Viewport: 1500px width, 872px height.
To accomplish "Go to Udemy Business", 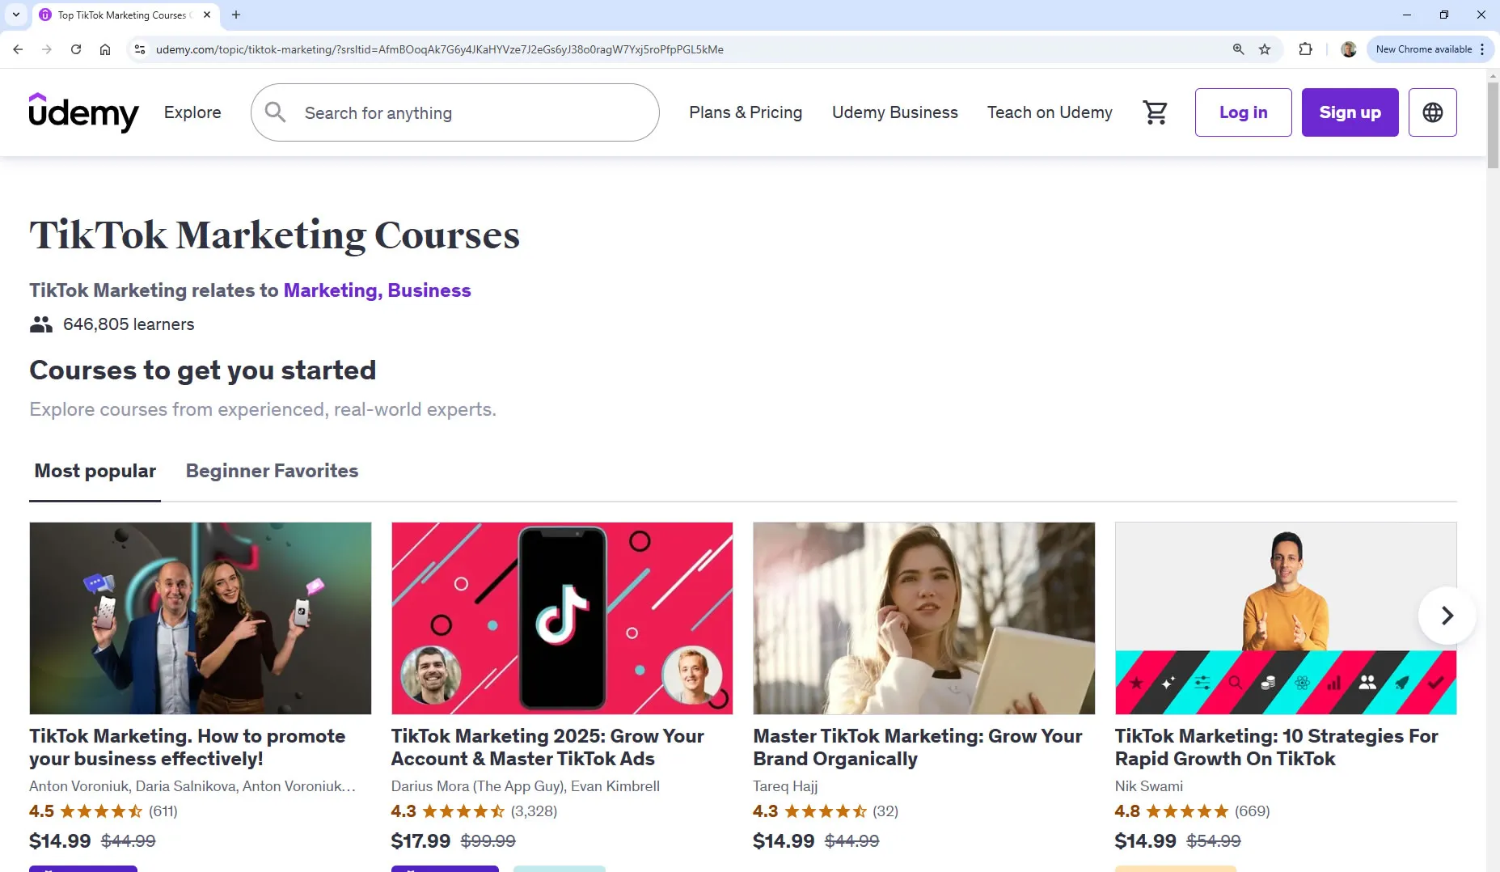I will click(x=894, y=112).
